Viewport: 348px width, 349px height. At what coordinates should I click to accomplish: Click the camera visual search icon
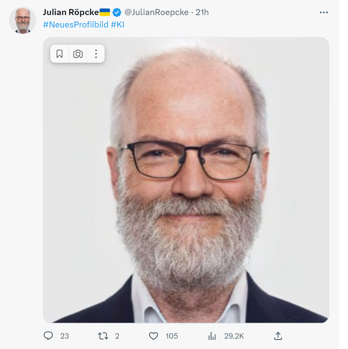click(78, 54)
